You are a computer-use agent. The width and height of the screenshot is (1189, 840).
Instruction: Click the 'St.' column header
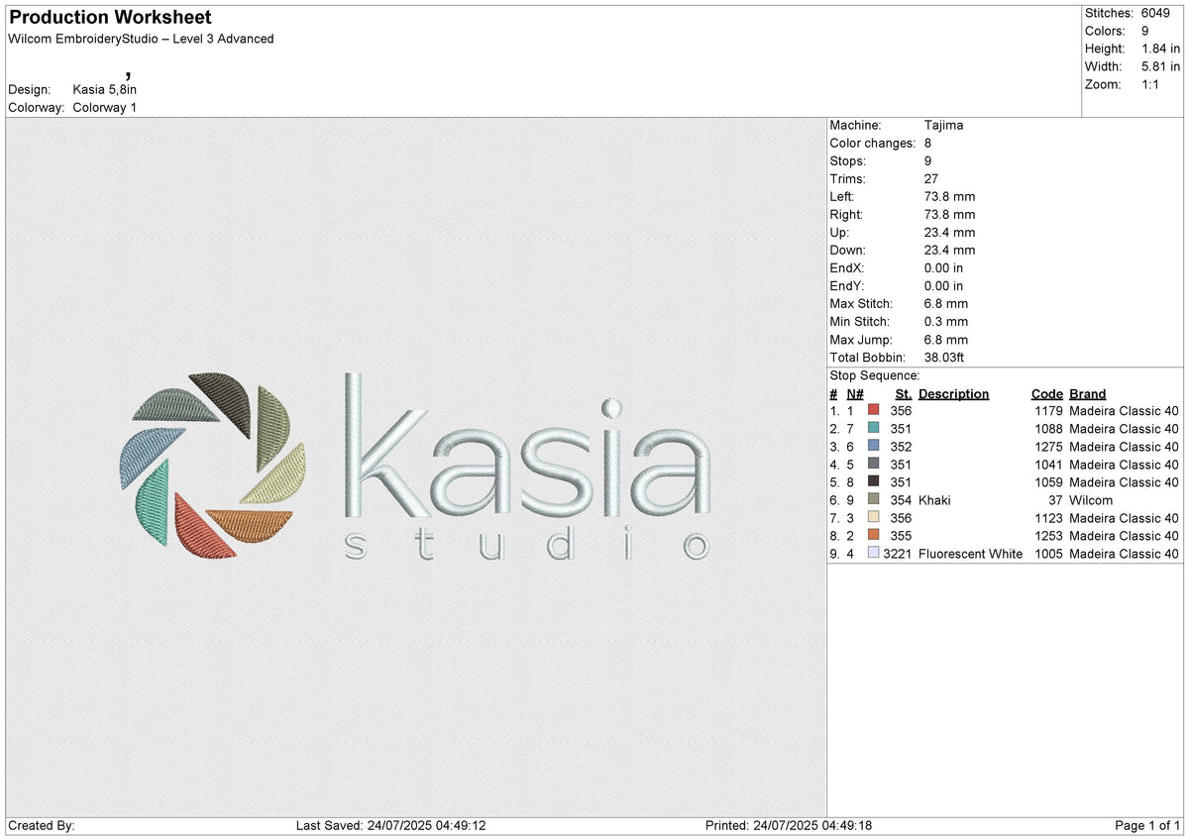point(904,393)
